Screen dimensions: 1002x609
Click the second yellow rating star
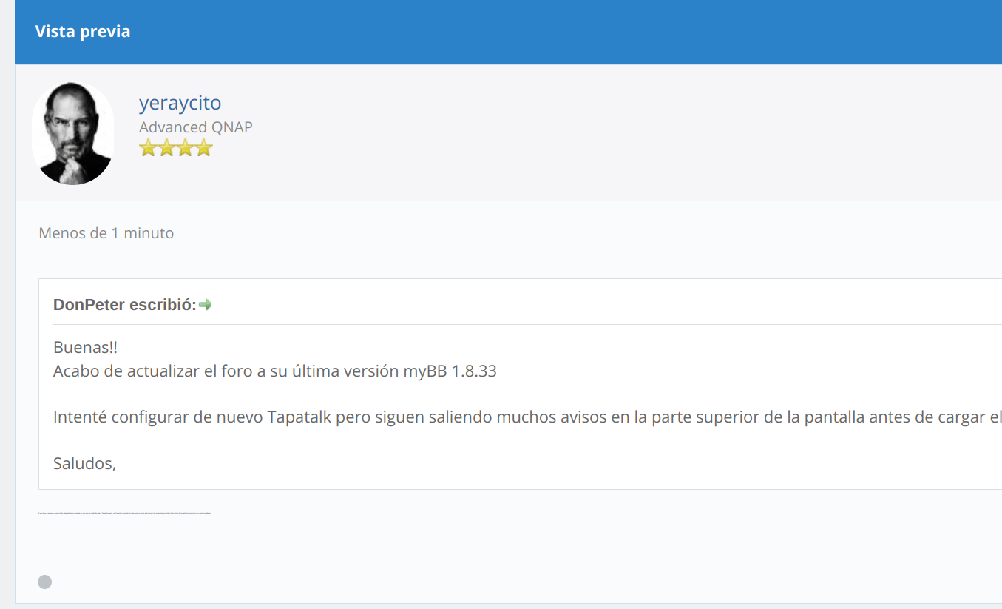(x=166, y=149)
